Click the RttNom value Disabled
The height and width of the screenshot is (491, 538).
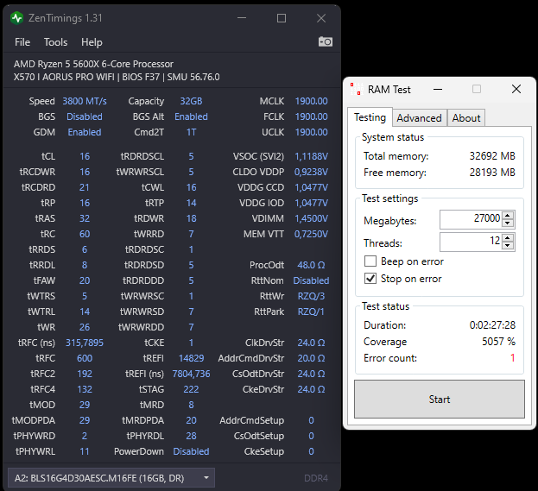pyautogui.click(x=311, y=280)
